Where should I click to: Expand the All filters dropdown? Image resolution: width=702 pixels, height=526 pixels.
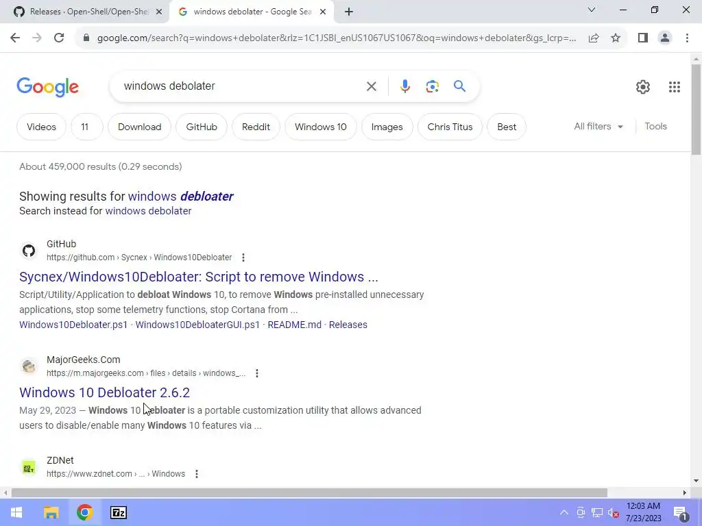(x=598, y=127)
